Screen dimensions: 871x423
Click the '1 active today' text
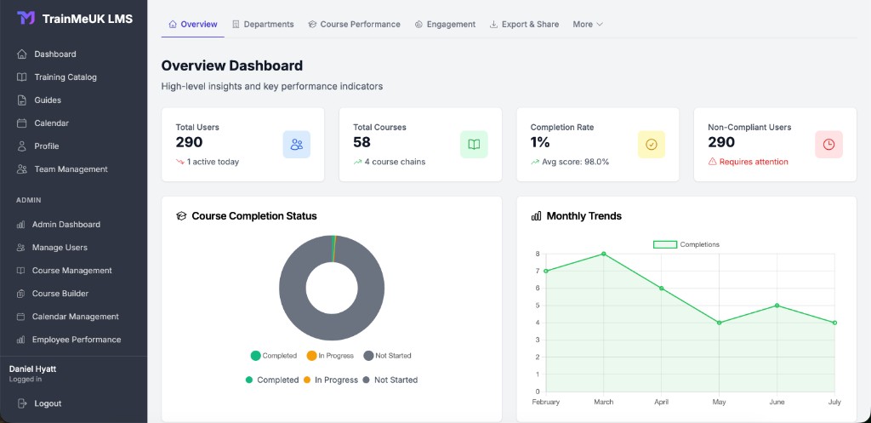213,162
